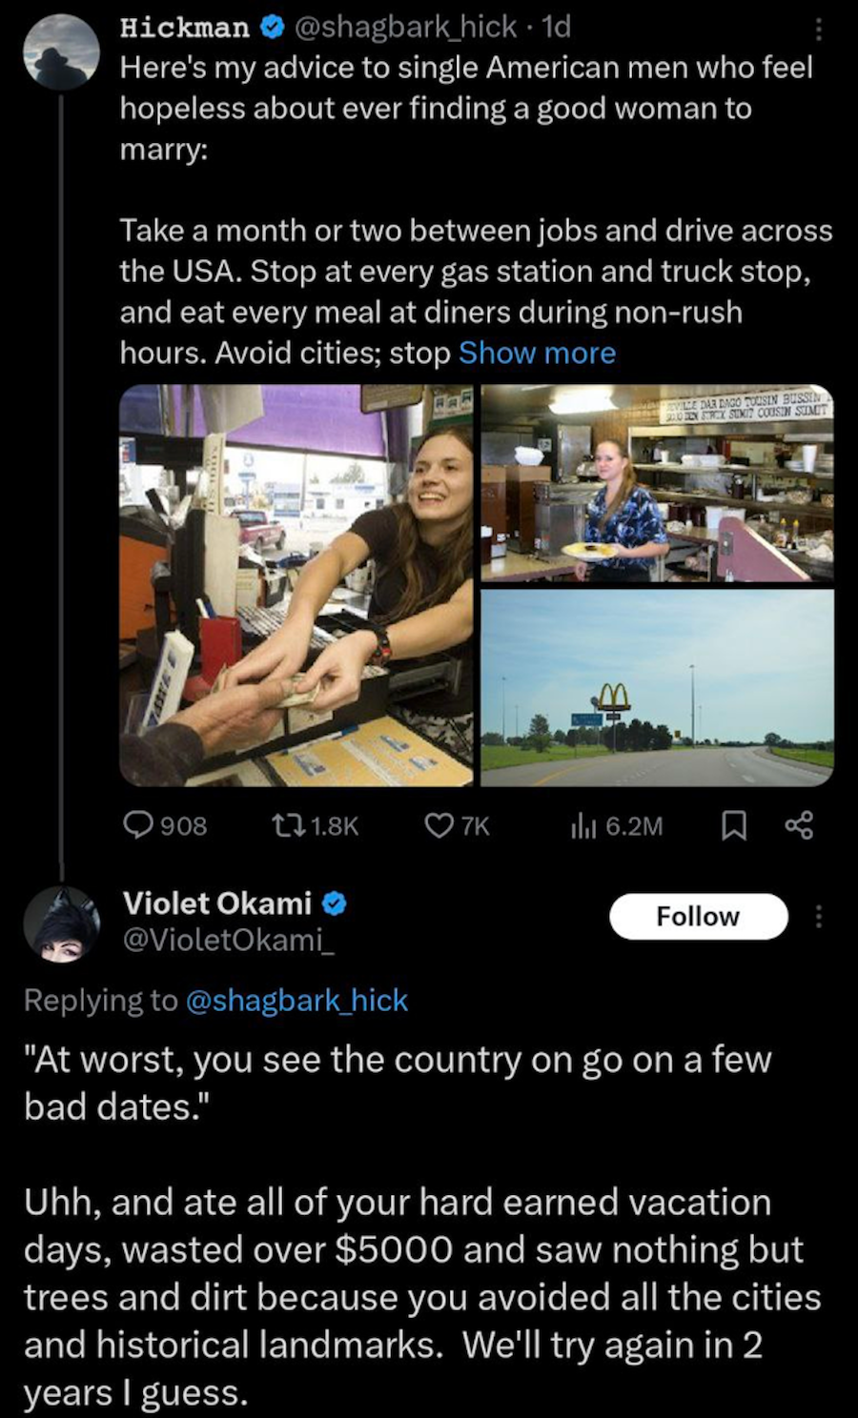This screenshot has width=858, height=1418.
Task: Like Hickman's post with the heart icon
Action: click(x=439, y=824)
